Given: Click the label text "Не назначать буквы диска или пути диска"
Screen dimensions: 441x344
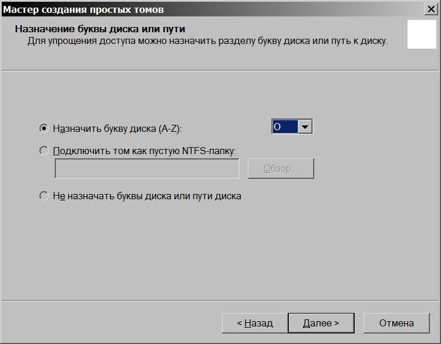Looking at the screenshot, I should coord(147,196).
